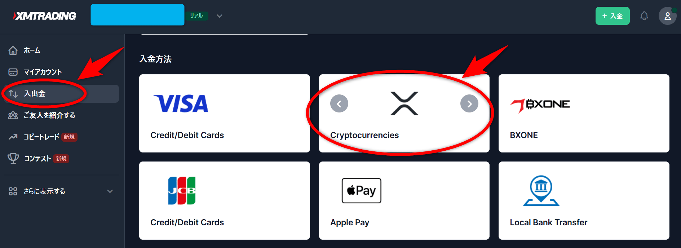681x248 pixels.
Task: Show next cryptocurrency logo with right arrow
Action: coord(469,104)
